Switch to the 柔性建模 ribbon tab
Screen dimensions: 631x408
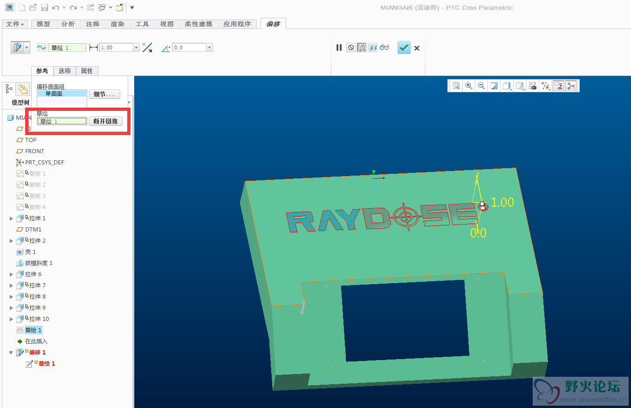pos(199,24)
